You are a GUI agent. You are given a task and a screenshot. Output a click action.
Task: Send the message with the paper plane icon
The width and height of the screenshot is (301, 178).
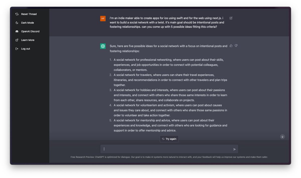click(235, 149)
